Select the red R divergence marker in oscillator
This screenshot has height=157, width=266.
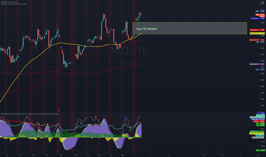point(96,117)
